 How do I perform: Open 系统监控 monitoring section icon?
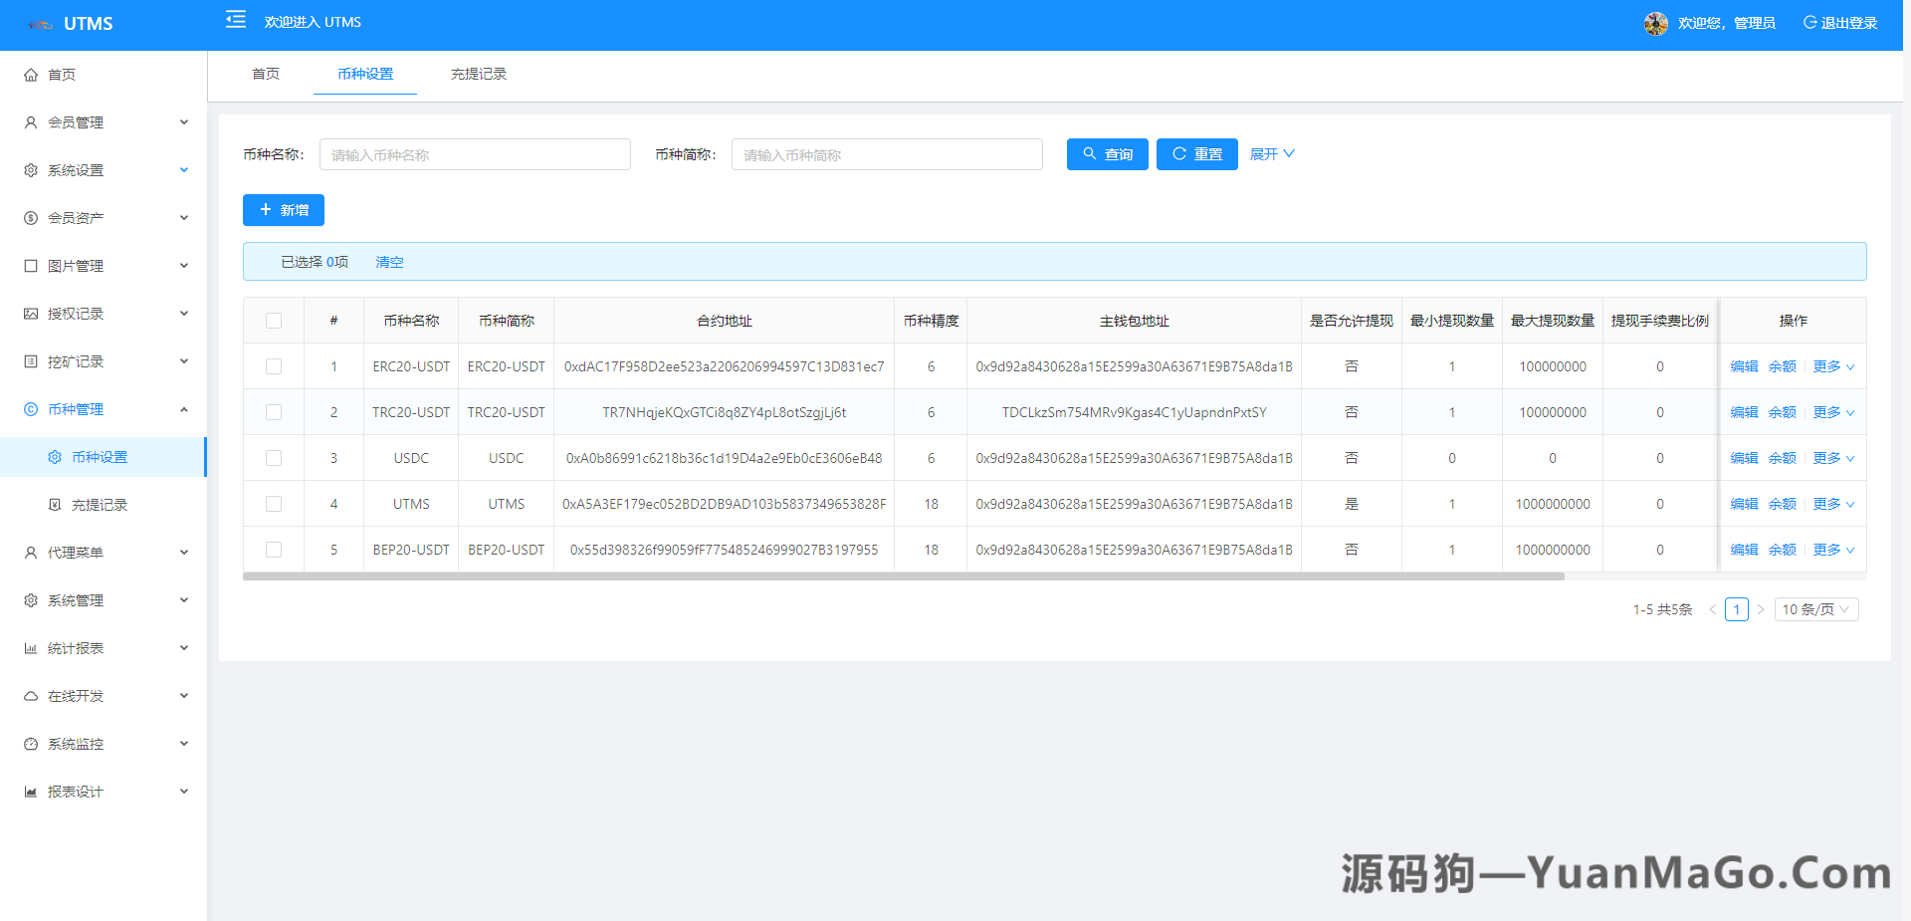point(30,743)
